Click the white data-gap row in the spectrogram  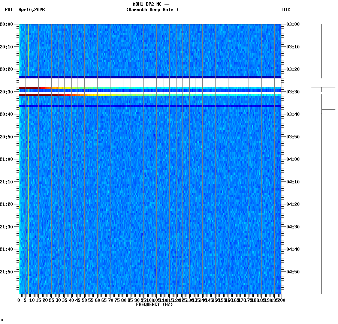coord(150,82)
